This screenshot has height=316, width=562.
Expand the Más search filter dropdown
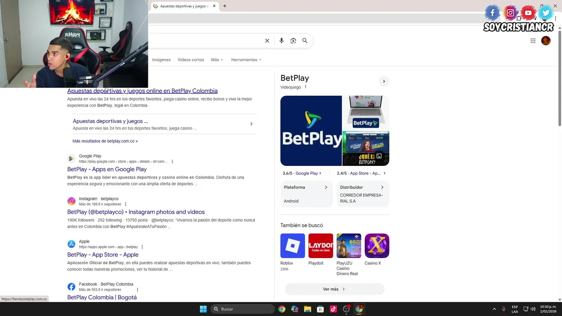(217, 60)
